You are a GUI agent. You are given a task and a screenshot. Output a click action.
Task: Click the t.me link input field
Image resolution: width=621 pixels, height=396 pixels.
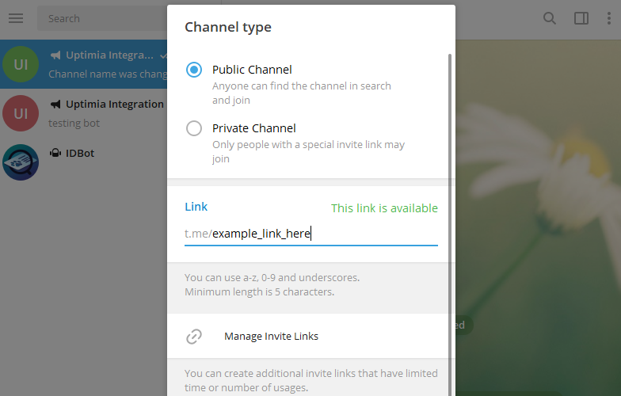click(317, 233)
